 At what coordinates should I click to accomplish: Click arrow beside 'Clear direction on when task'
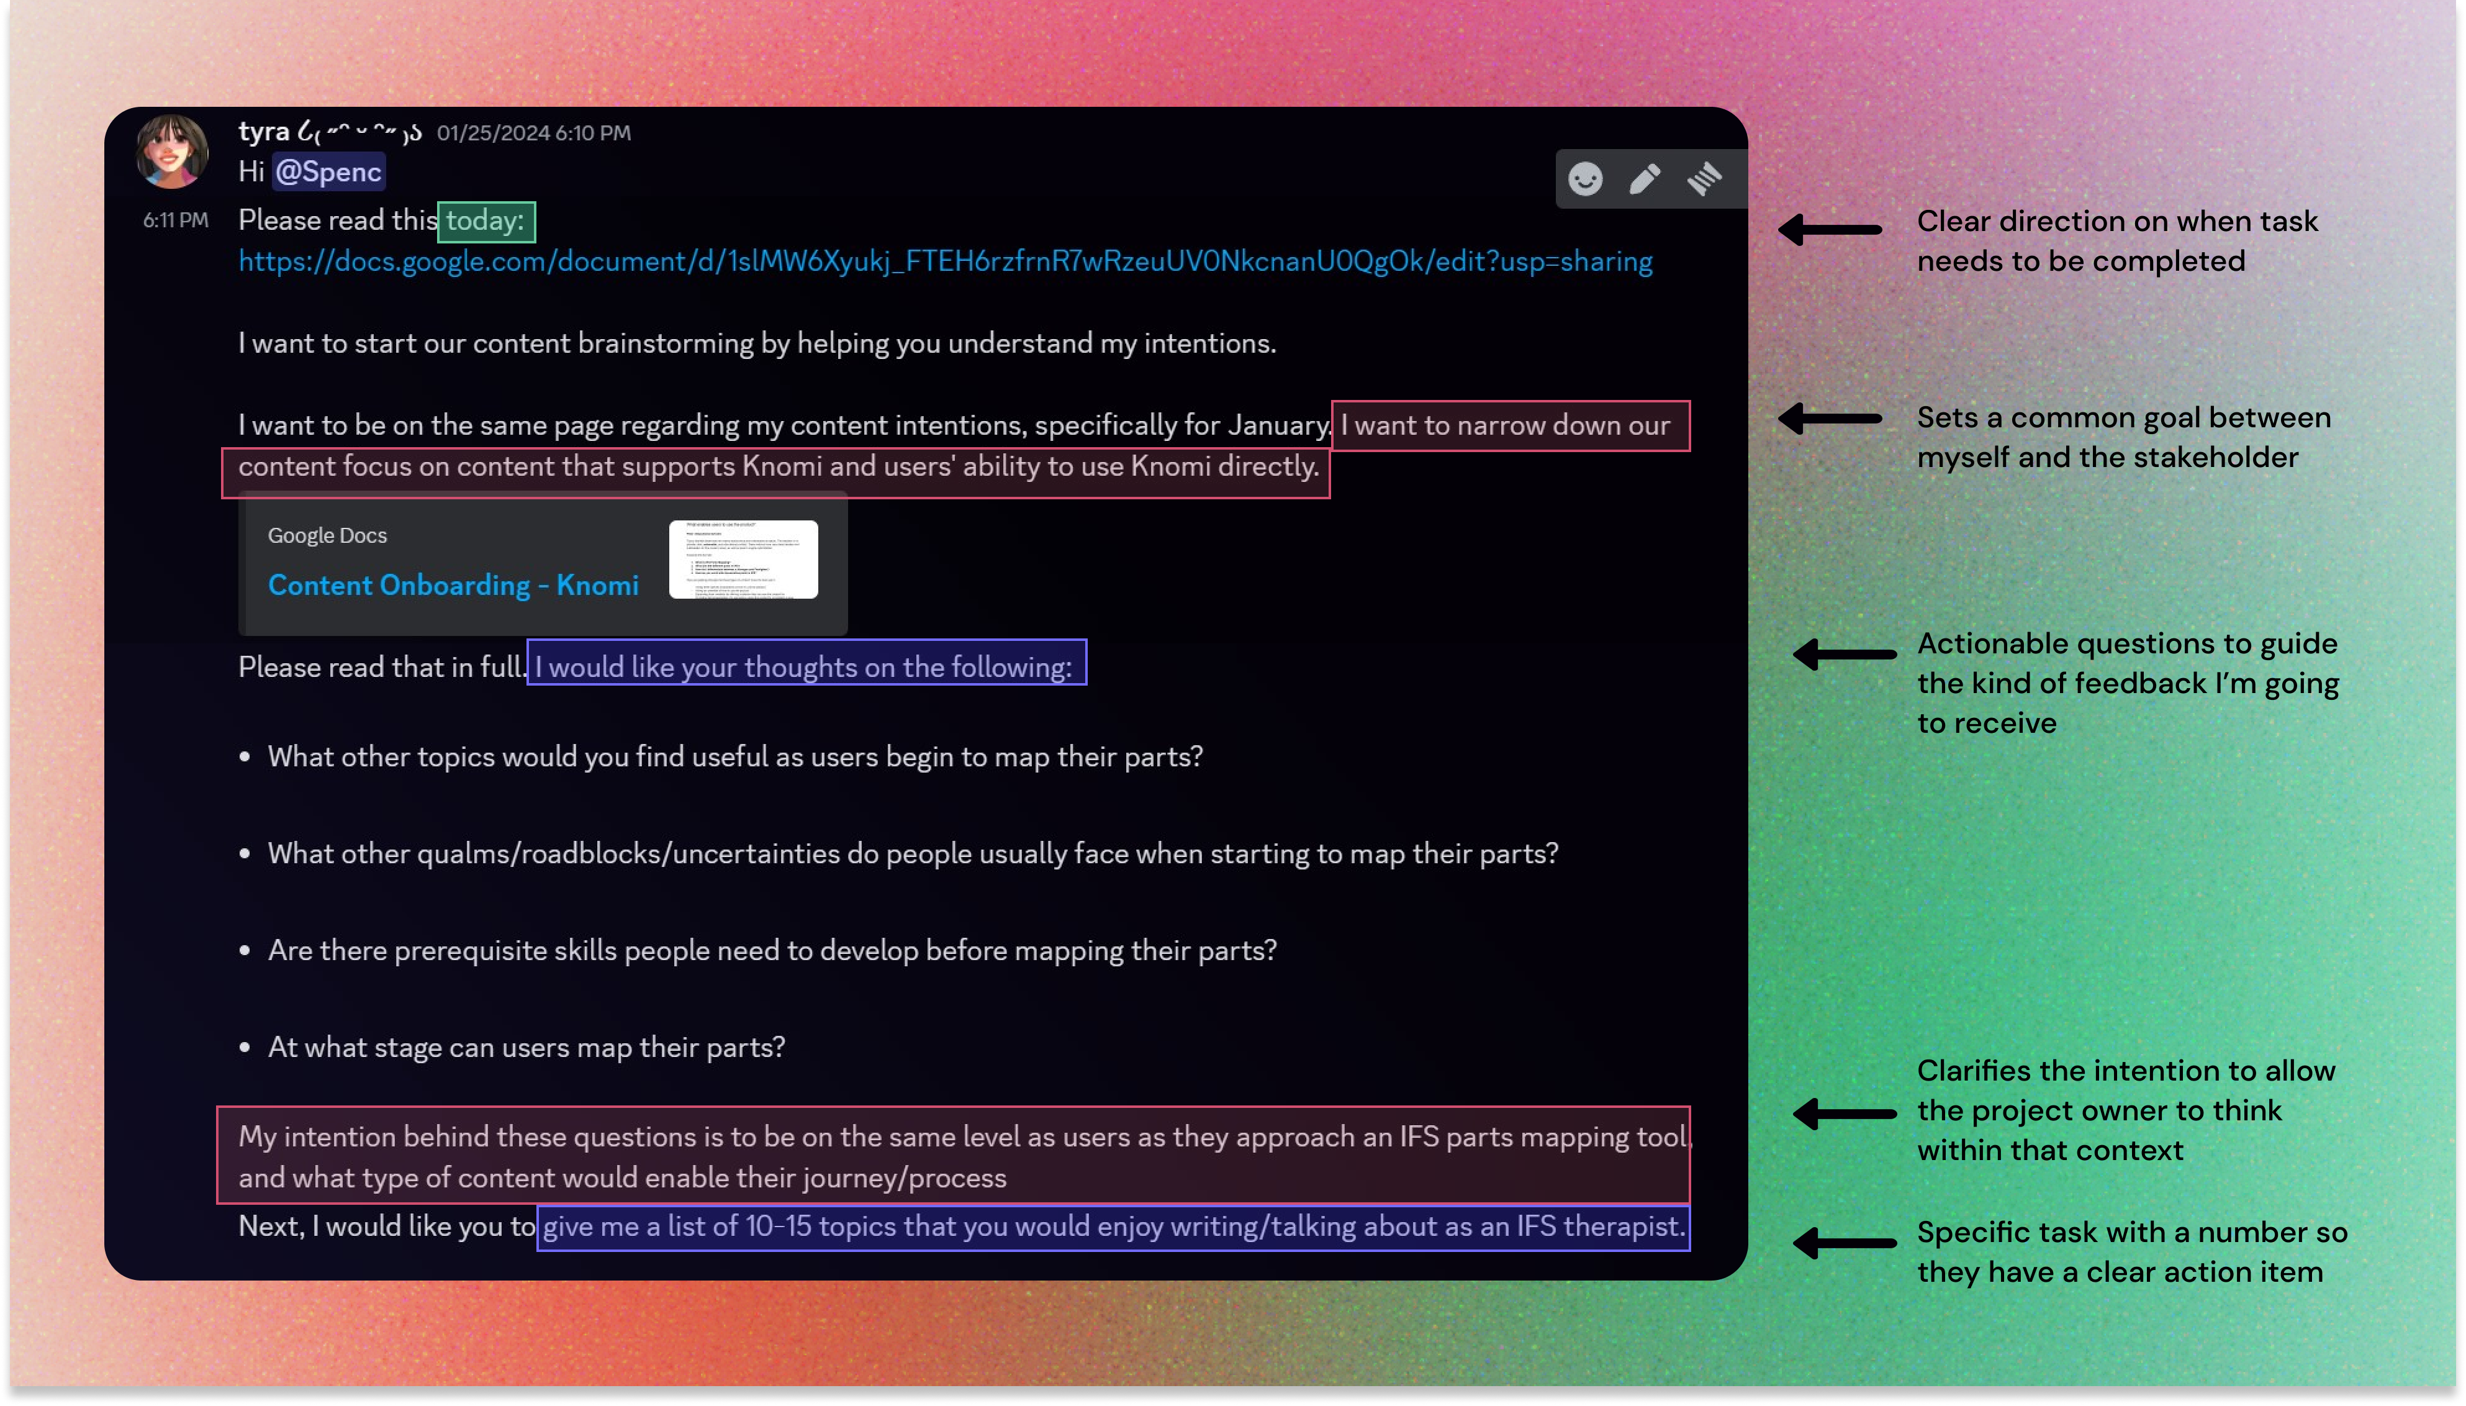[x=1830, y=230]
